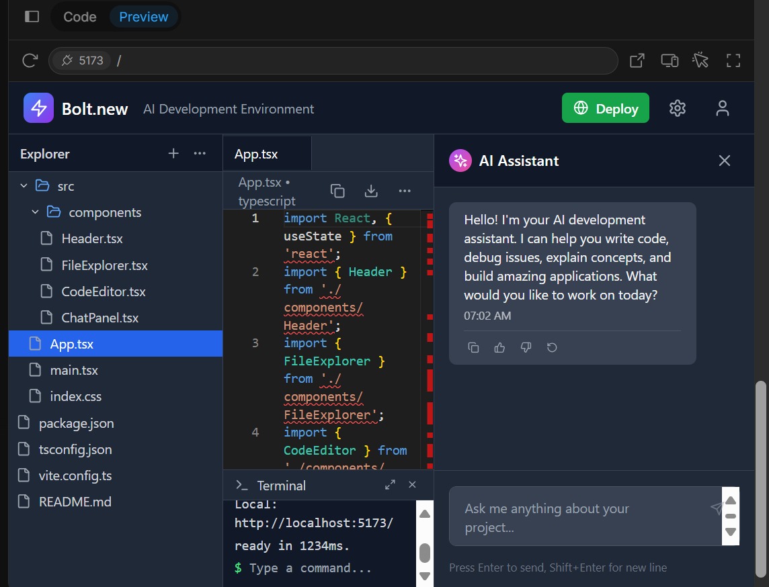
Task: Click the green Deploy button
Action: click(605, 108)
